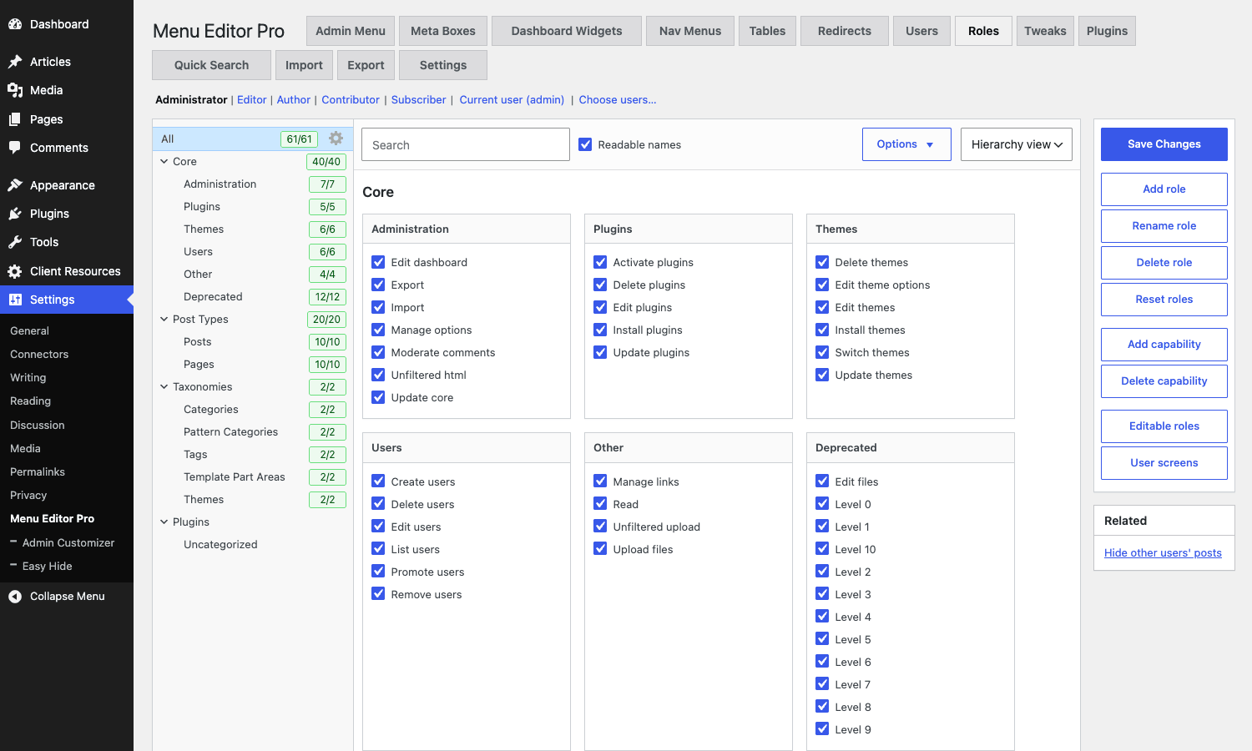The image size is (1252, 751).
Task: Click the Choose users... link
Action: click(x=618, y=99)
